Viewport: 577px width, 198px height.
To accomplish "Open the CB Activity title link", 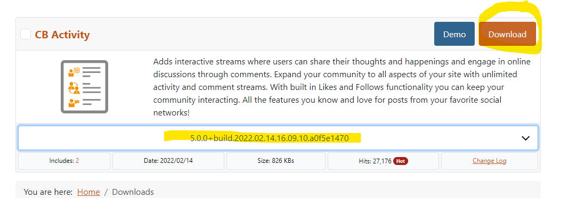I will (x=62, y=35).
